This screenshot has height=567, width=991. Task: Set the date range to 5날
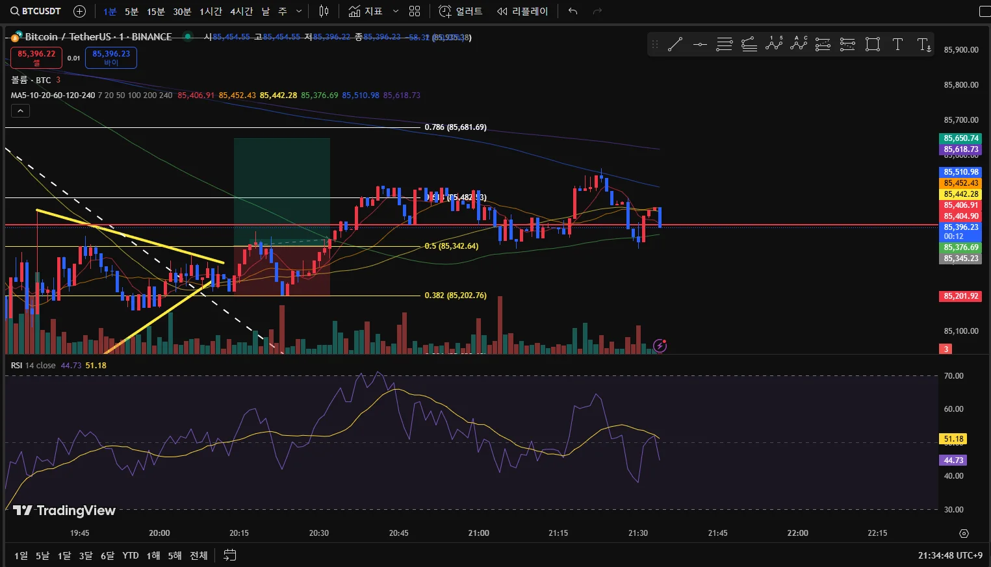[42, 555]
